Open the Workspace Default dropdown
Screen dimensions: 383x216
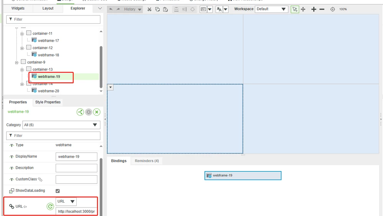point(271,9)
